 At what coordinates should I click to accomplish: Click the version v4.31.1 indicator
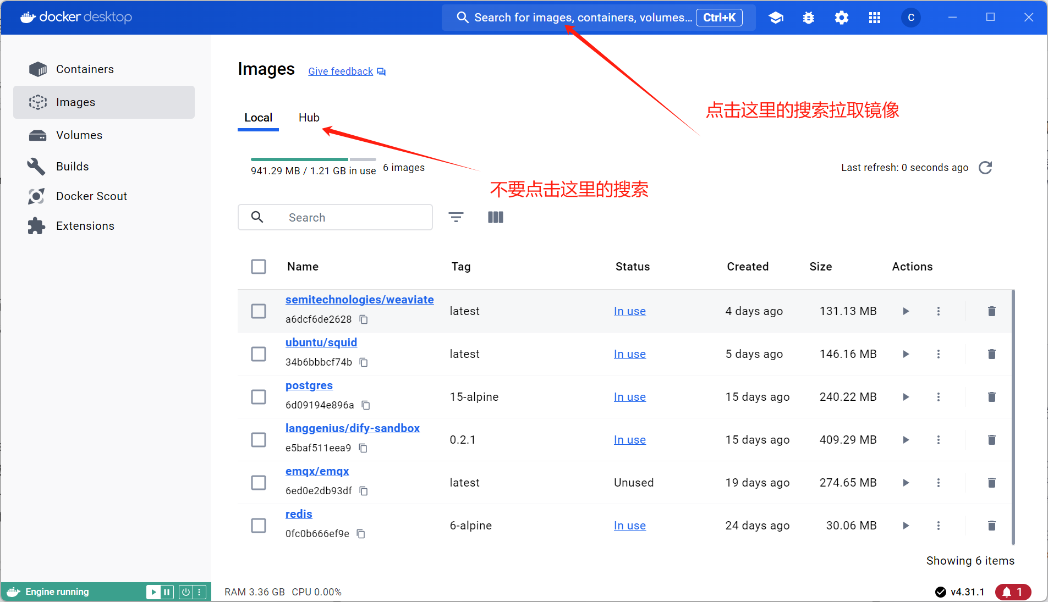960,592
